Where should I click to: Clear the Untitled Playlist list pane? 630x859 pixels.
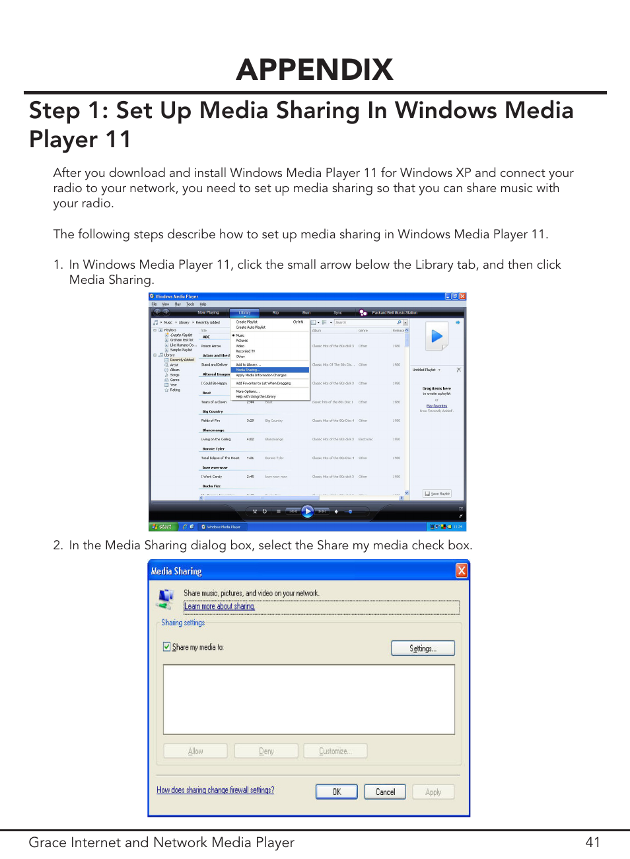458,370
